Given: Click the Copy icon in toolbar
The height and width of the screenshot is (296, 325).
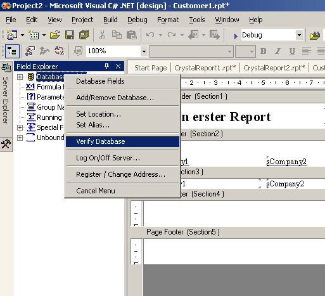Looking at the screenshot, I should (x=117, y=35).
